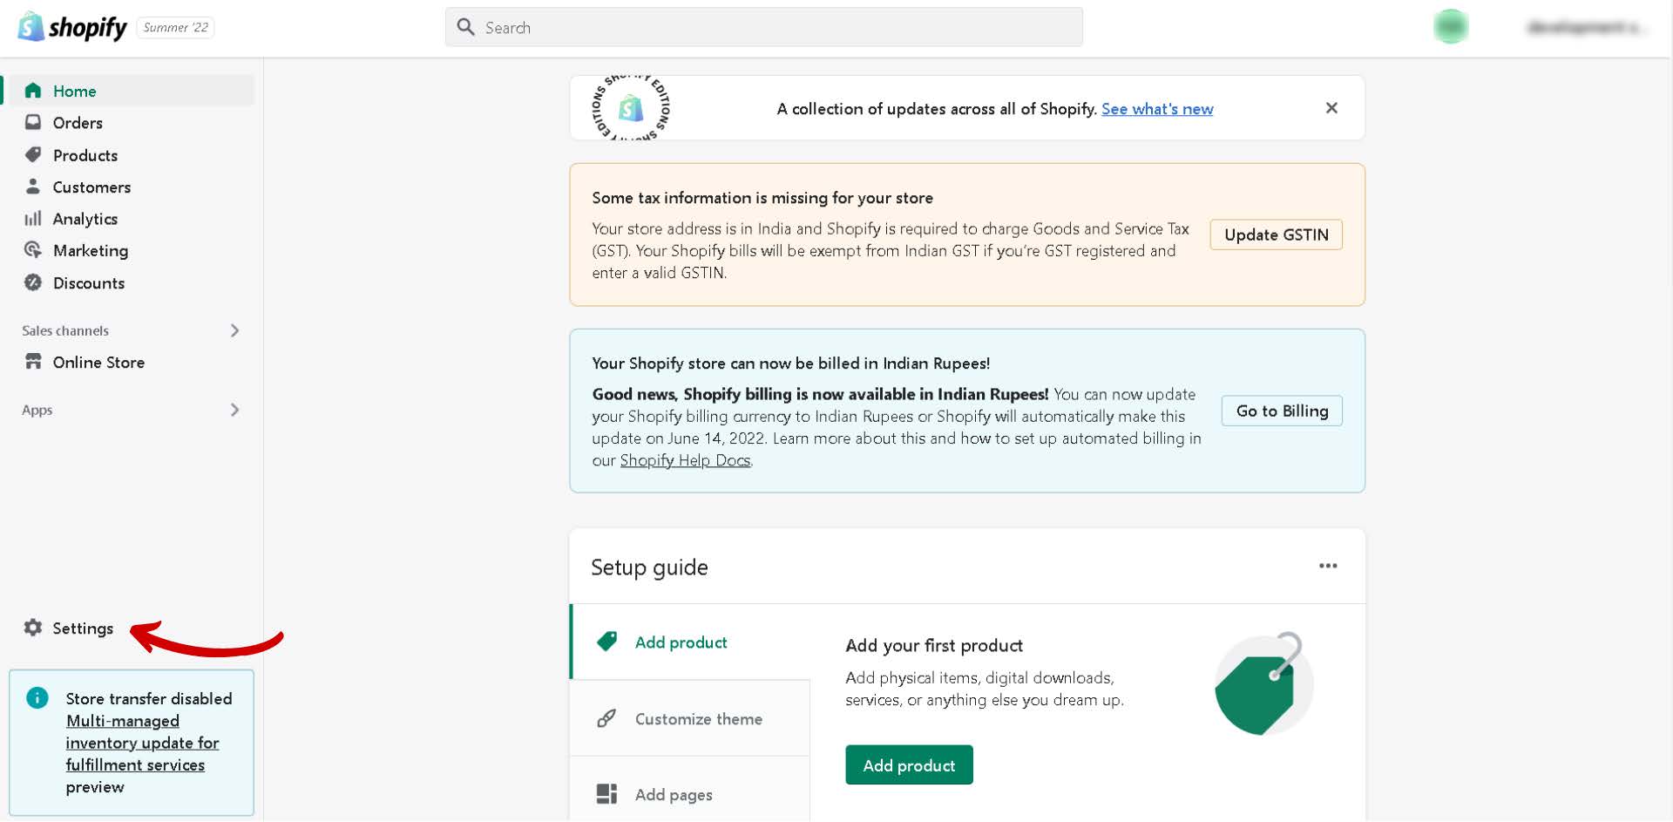Viewport: 1673px width, 822px height.
Task: Expand the Apps section chevron
Action: [234, 410]
